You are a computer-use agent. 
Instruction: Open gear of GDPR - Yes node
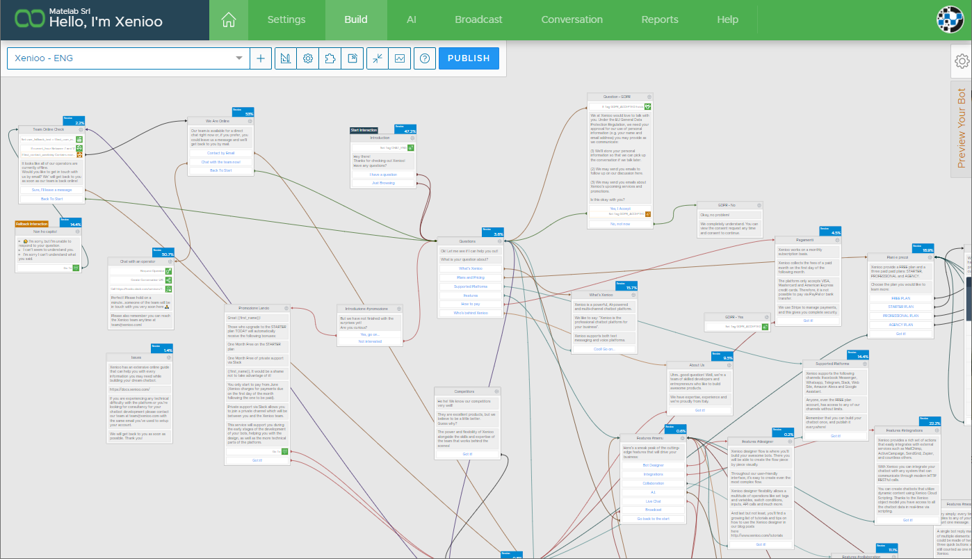tap(767, 317)
